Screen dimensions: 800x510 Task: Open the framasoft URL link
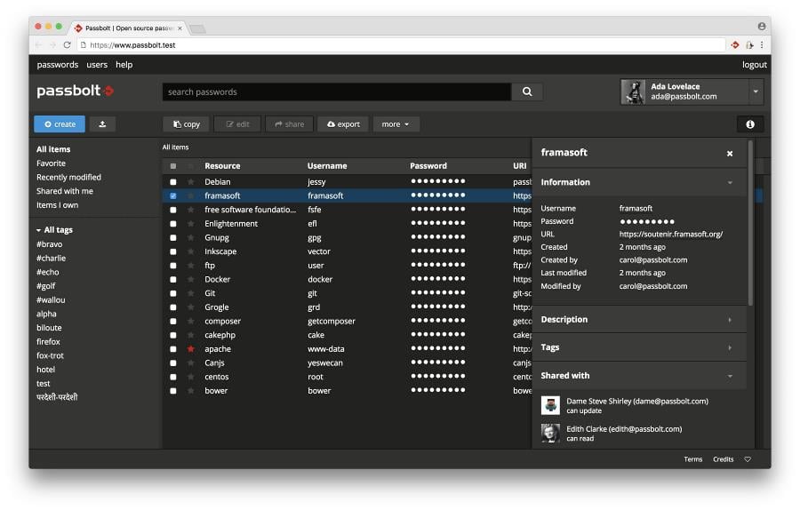pos(671,234)
